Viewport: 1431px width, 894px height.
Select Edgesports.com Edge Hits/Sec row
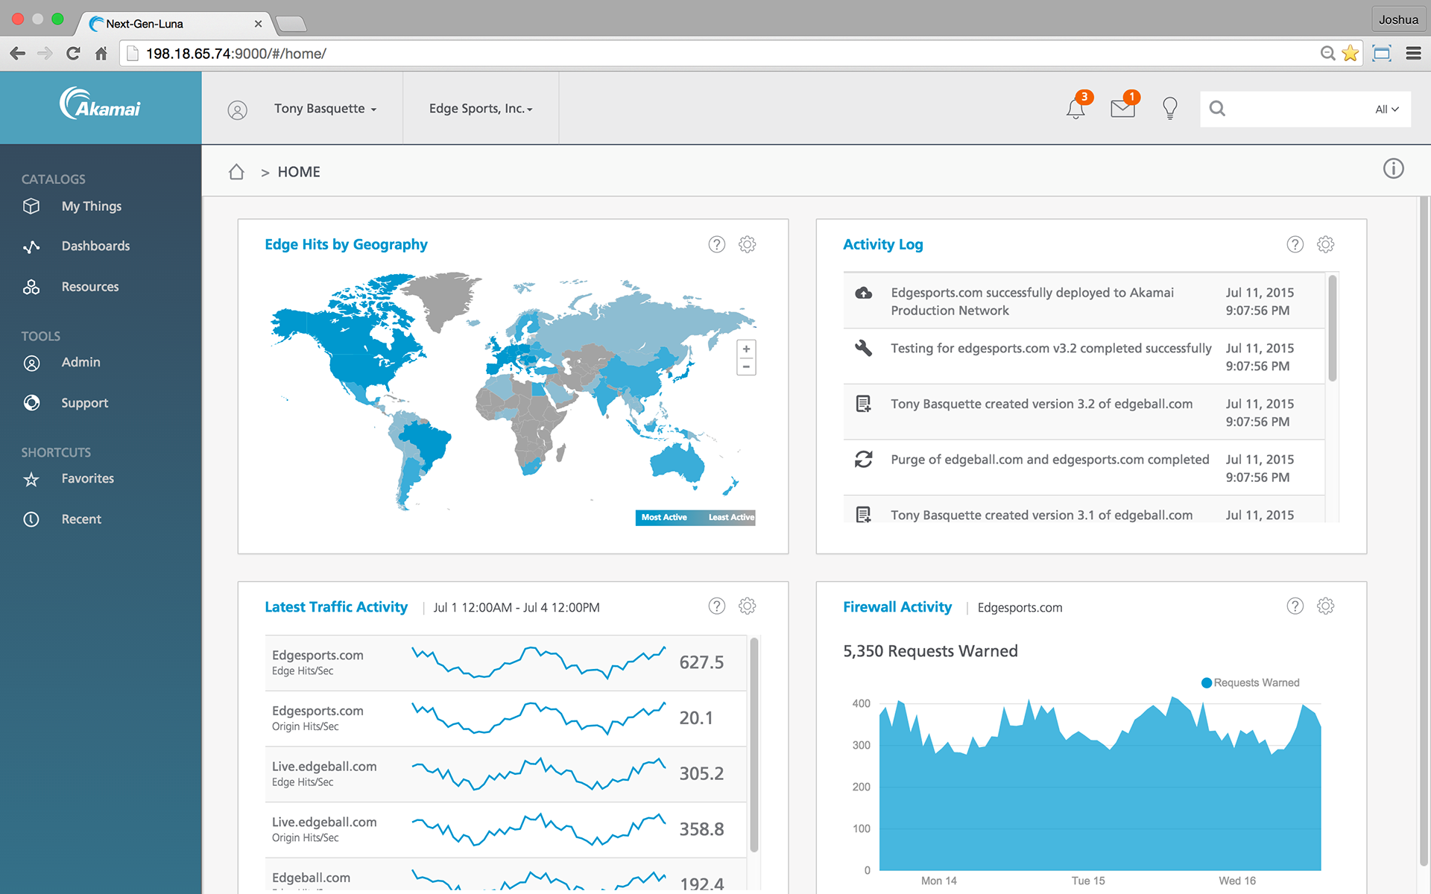(x=505, y=662)
